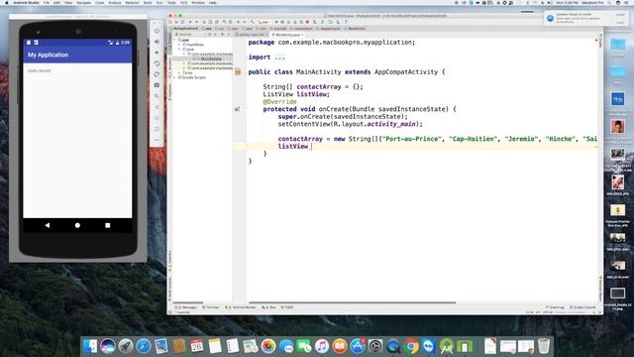Click the Save All toolbar icon
This screenshot has height=357, width=634.
[x=176, y=22]
